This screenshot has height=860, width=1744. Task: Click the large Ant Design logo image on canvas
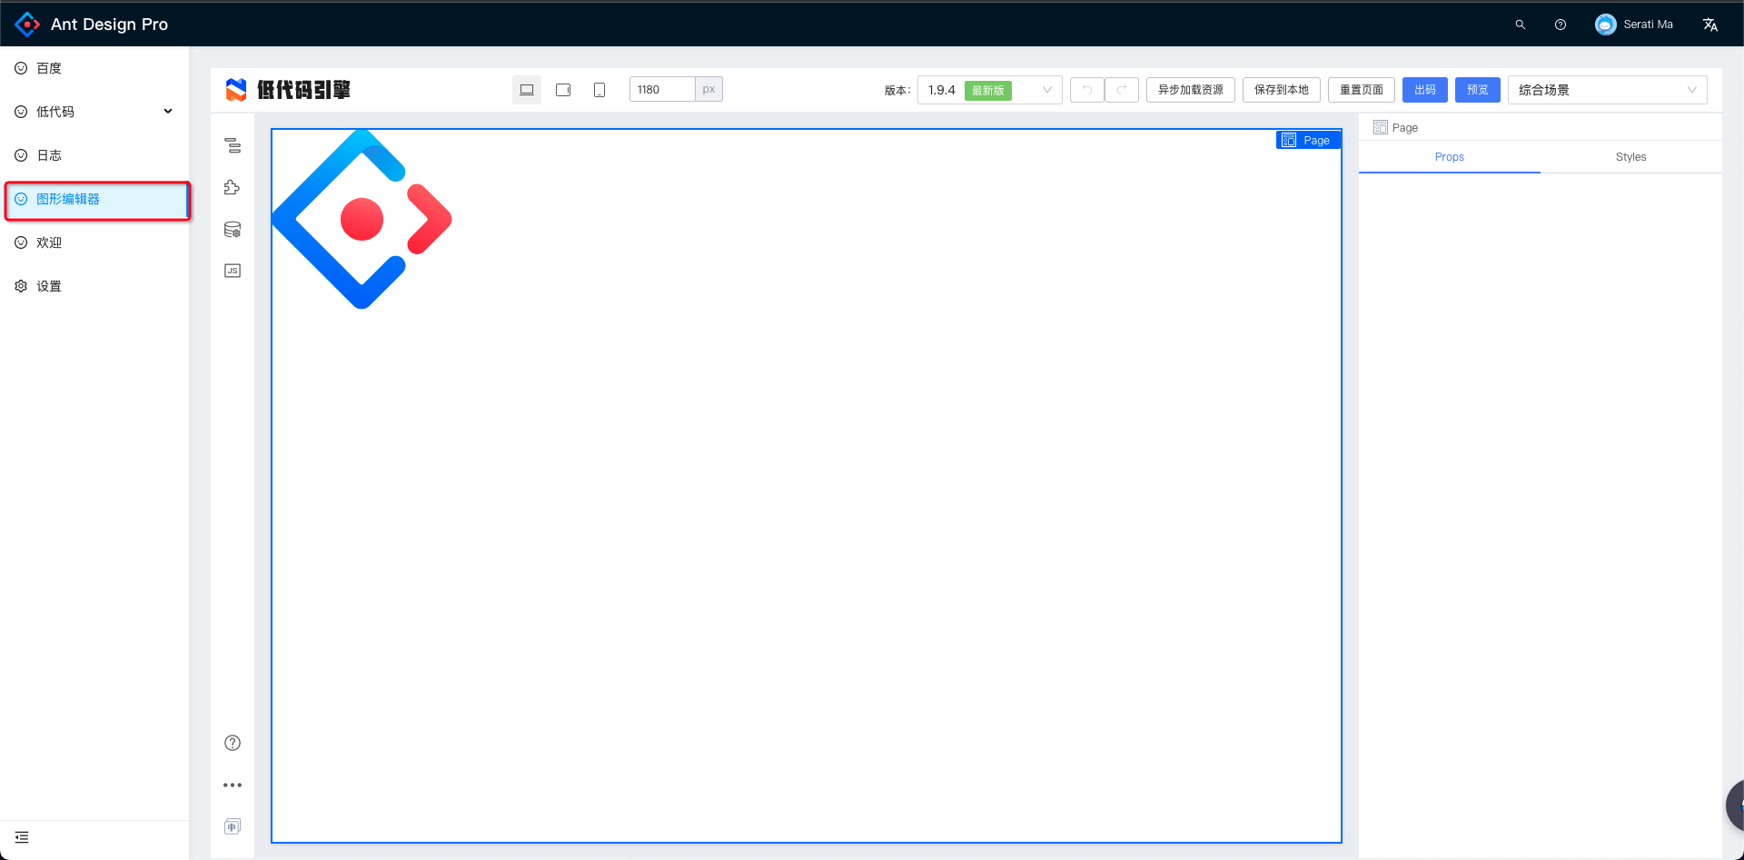pos(362,219)
